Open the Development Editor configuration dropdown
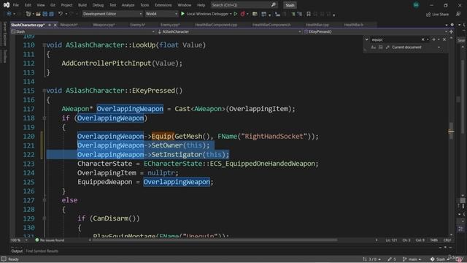 point(112,14)
